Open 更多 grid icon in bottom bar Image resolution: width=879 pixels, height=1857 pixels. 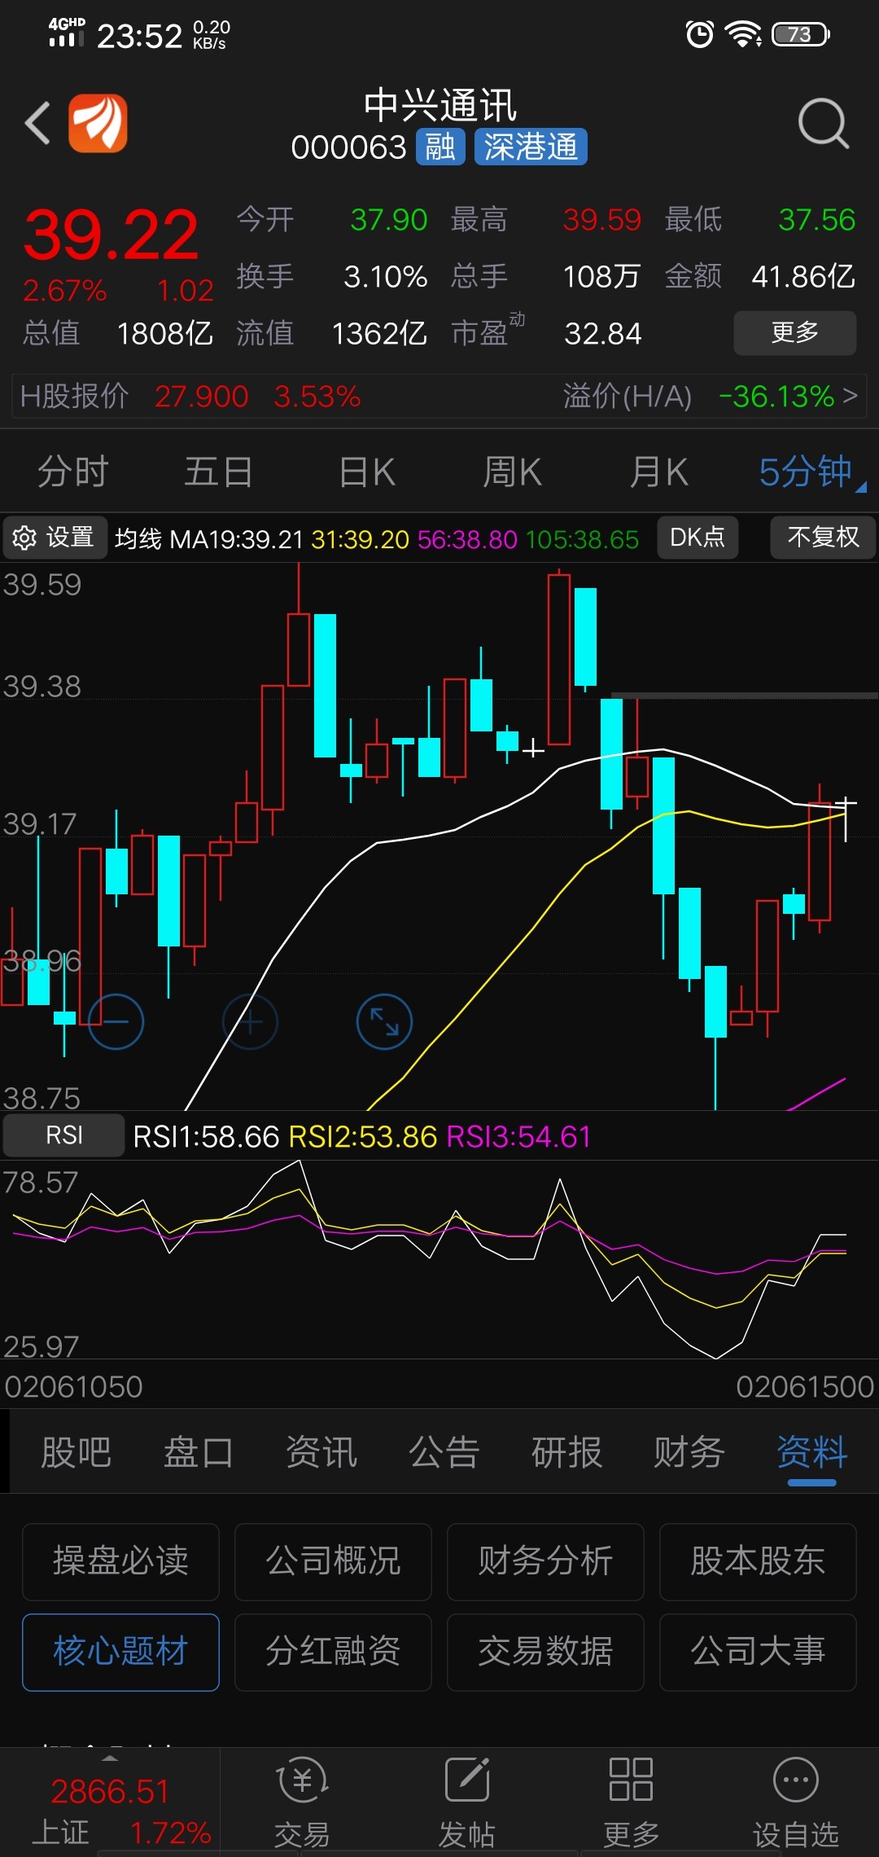point(631,1802)
